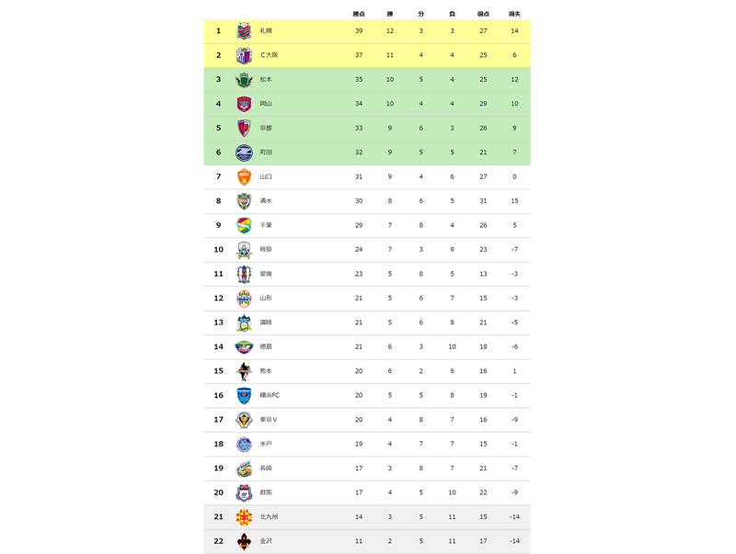Click the Sapporo (札幌) club crest
The width and height of the screenshot is (736, 554).
pos(244,31)
